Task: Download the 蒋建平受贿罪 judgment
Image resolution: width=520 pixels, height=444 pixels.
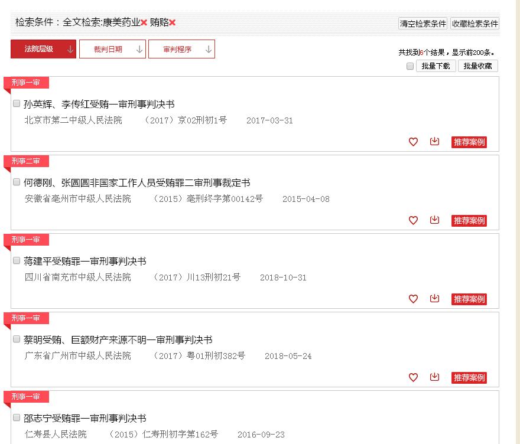Action: click(434, 299)
